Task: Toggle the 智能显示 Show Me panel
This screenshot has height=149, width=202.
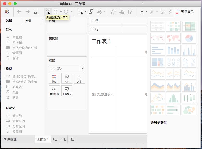Action: 185,12
